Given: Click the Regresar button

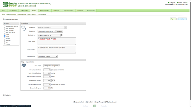Looking at the screenshot, I should pyautogui.click(x=173, y=19).
